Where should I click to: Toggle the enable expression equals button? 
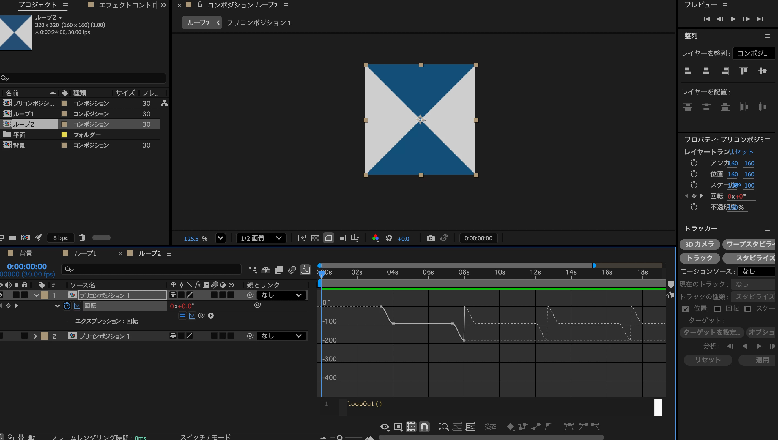182,316
